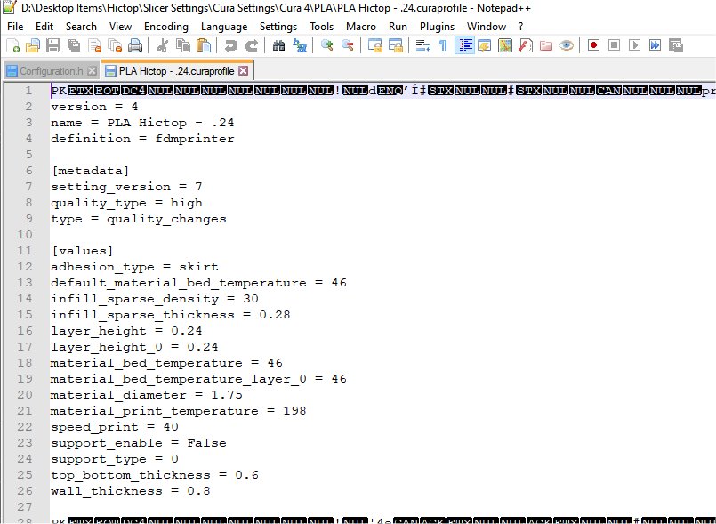Click the New file toolbar icon
Image resolution: width=716 pixels, height=524 pixels.
pos(13,45)
